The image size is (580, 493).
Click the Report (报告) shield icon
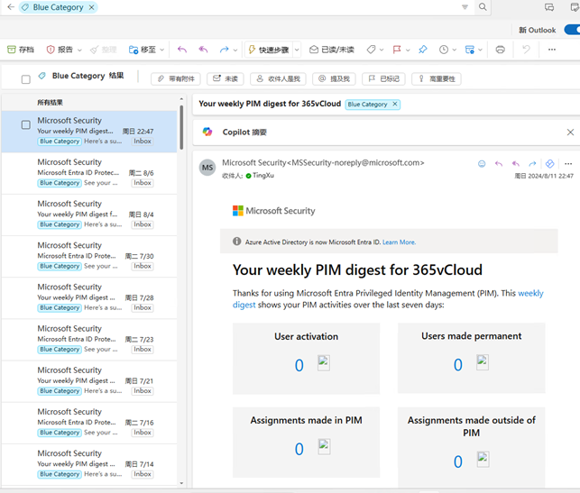(x=51, y=50)
